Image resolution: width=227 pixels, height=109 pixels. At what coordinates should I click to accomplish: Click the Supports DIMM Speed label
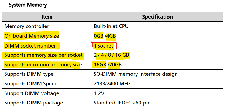click(x=31, y=83)
